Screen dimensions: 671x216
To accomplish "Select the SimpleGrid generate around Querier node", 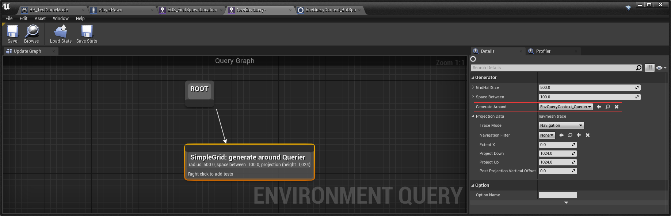I will 249,162.
